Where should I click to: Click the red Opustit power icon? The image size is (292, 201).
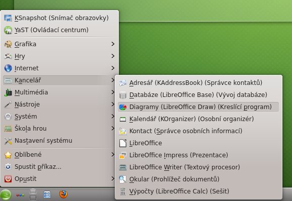pyautogui.click(x=8, y=179)
